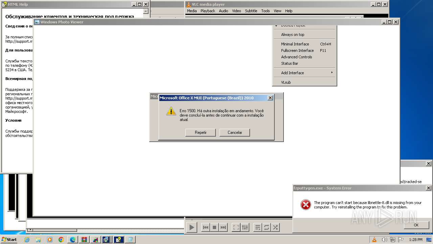
Task: Open the Windows Start menu
Action: 9,240
